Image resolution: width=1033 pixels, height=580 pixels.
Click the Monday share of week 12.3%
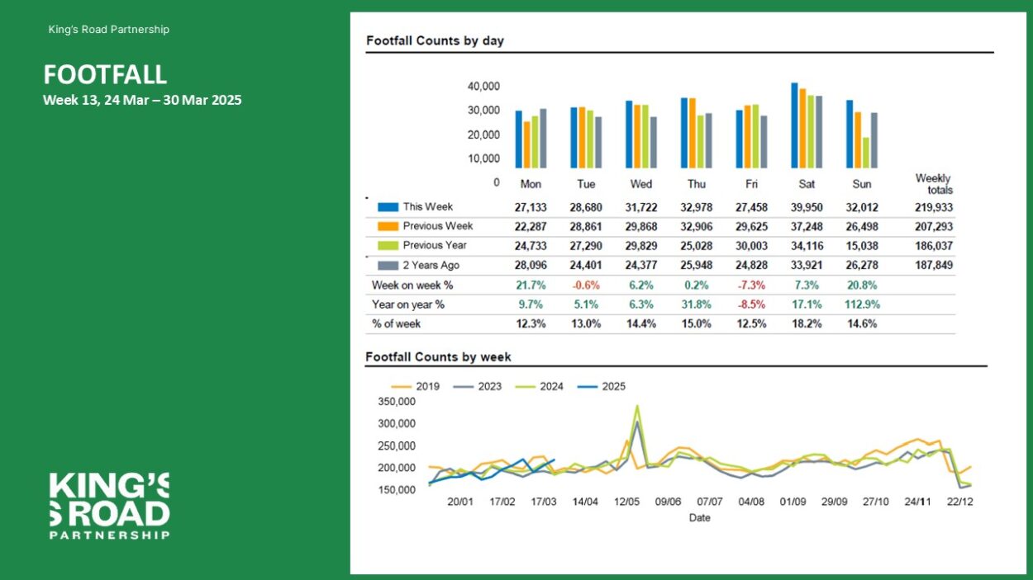(x=531, y=324)
